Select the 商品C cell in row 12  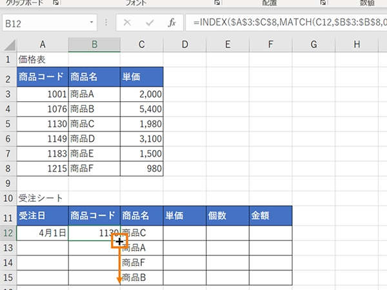(142, 233)
